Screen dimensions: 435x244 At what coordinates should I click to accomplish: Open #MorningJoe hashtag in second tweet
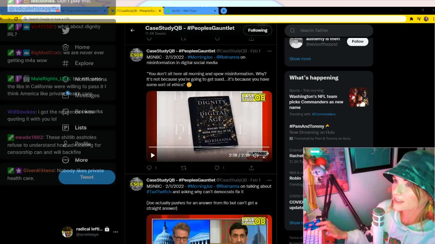click(200, 186)
